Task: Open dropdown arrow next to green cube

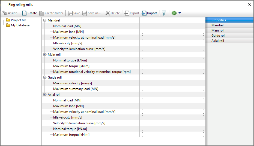Action: [x=180, y=13]
